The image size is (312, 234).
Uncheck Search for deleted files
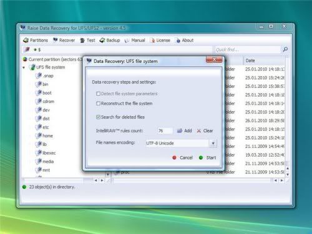tap(98, 117)
